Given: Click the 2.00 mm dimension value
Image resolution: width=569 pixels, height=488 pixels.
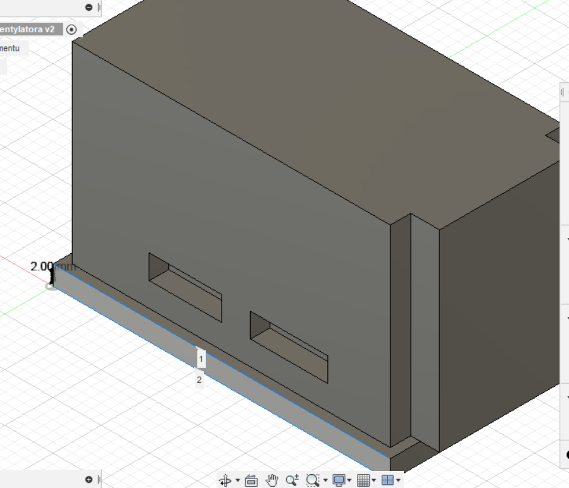Looking at the screenshot, I should coord(53,266).
